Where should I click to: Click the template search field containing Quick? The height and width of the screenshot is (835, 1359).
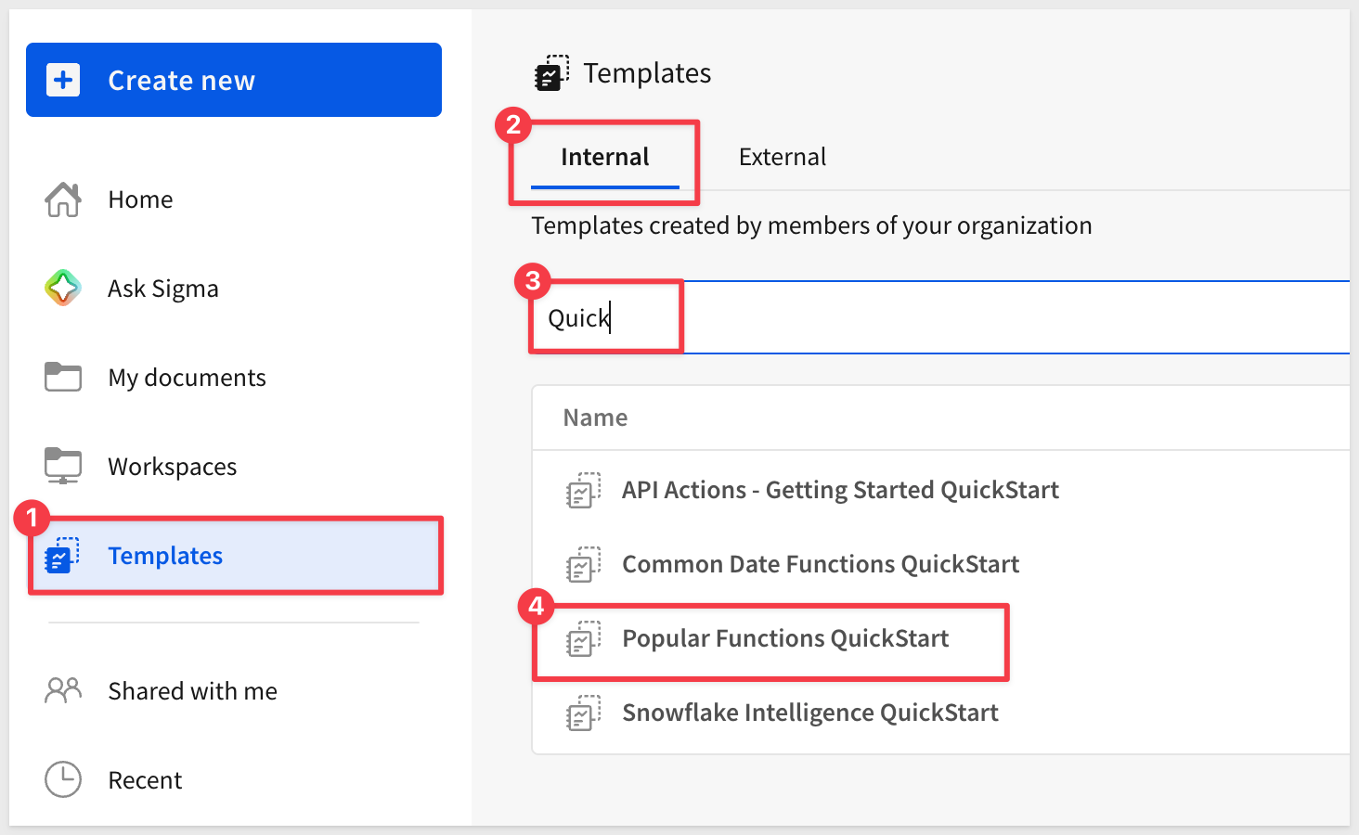[x=928, y=318]
